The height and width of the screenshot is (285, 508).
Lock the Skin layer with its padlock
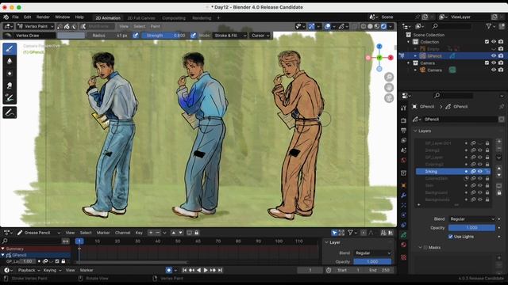click(x=487, y=185)
